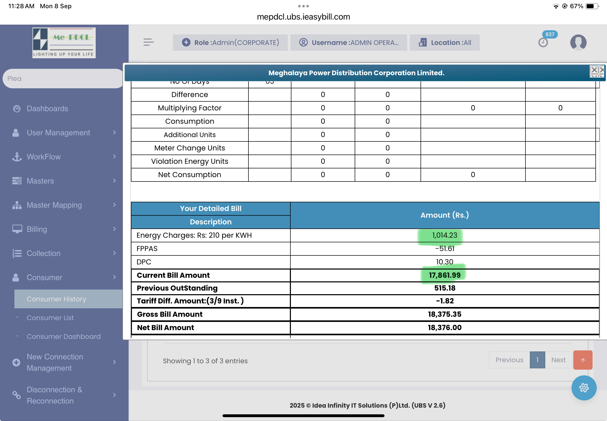Click the Previous pagination button
607x421 pixels.
509,360
